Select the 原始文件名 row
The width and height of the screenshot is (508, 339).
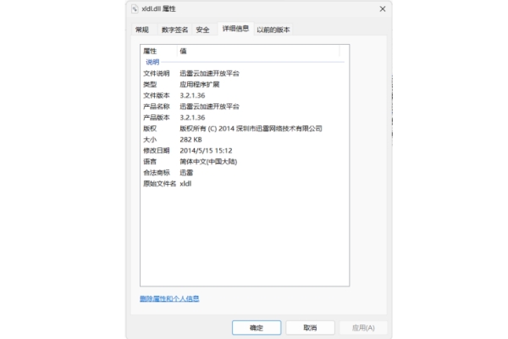[160, 183]
